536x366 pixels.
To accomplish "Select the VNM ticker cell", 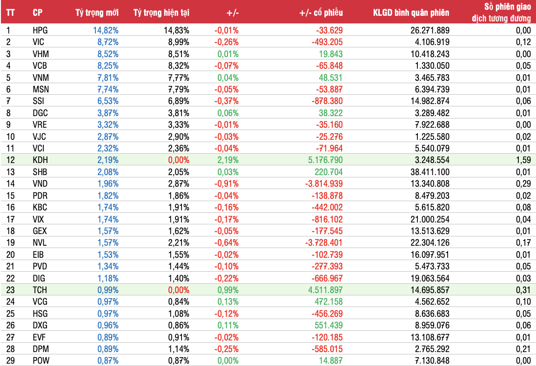I will [x=40, y=78].
